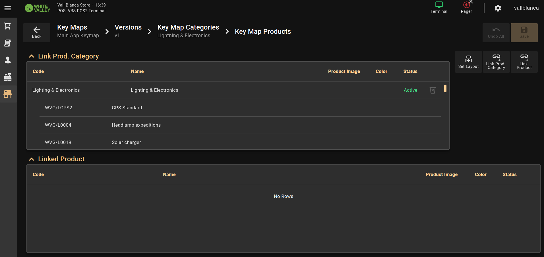Click the Link Product button
The image size is (544, 257).
pos(524,62)
